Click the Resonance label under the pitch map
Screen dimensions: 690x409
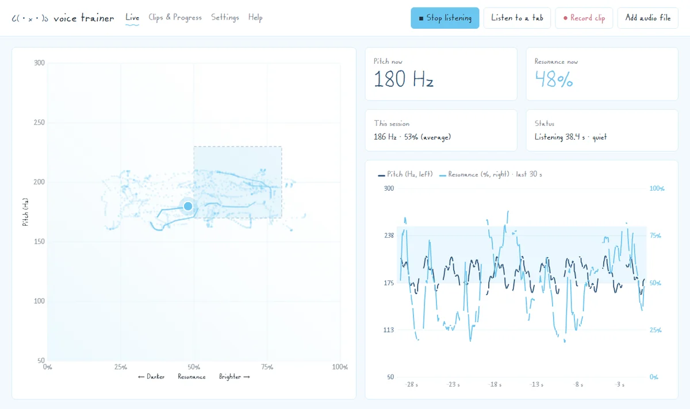coord(191,377)
